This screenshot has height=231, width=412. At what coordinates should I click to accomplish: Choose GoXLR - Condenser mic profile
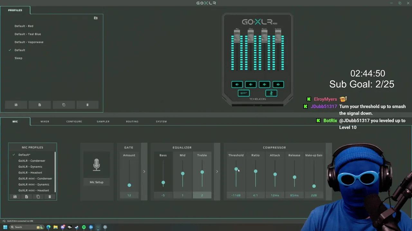point(32,161)
